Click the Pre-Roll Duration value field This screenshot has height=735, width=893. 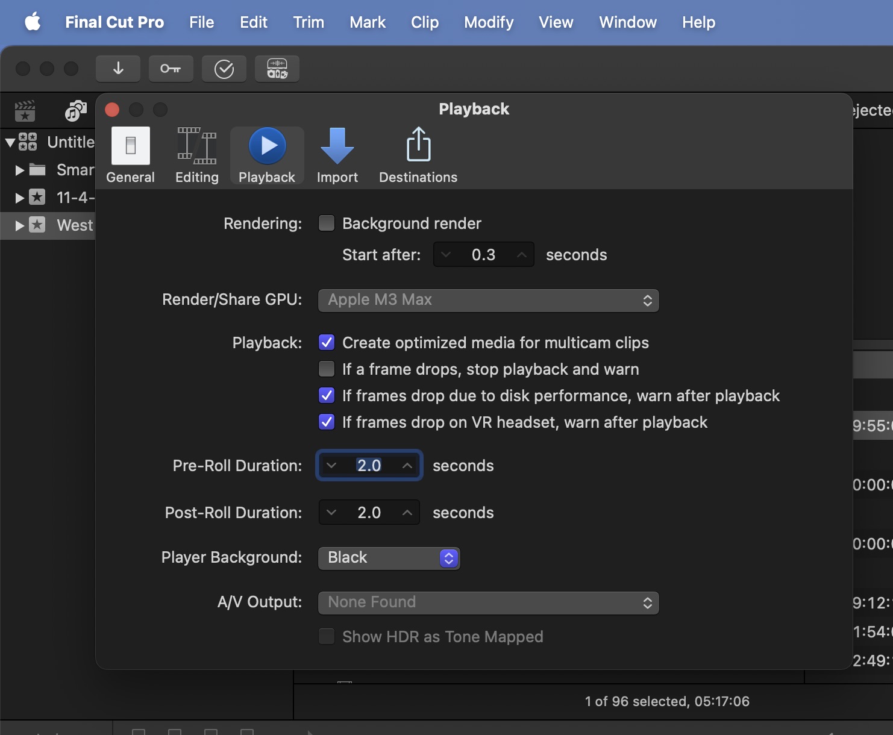(369, 466)
